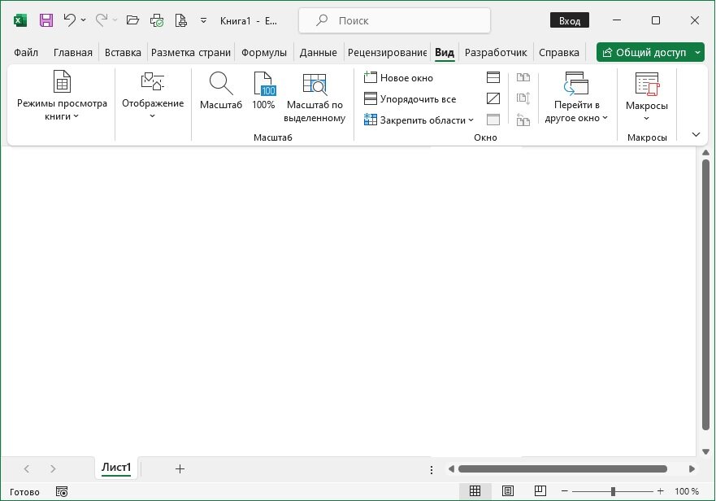Switch to the Вставка tab
This screenshot has width=716, height=501.
[123, 53]
